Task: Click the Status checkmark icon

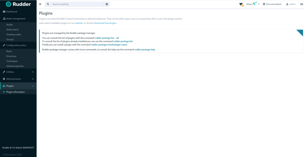Action: point(255,3)
